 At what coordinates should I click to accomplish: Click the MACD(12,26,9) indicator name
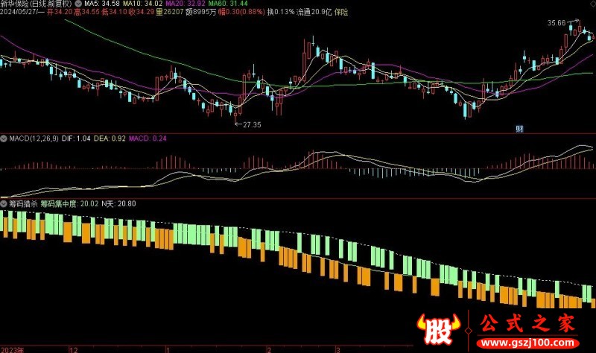click(34, 139)
